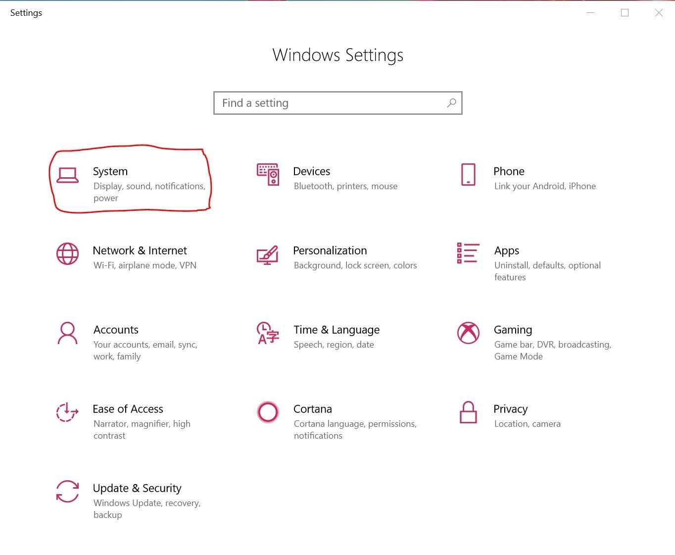
Task: Choose the Privacy heading
Action: coord(511,409)
